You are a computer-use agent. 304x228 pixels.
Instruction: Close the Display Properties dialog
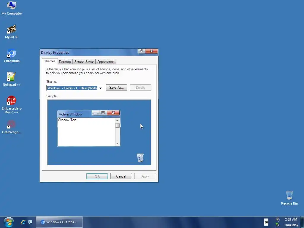click(x=152, y=51)
